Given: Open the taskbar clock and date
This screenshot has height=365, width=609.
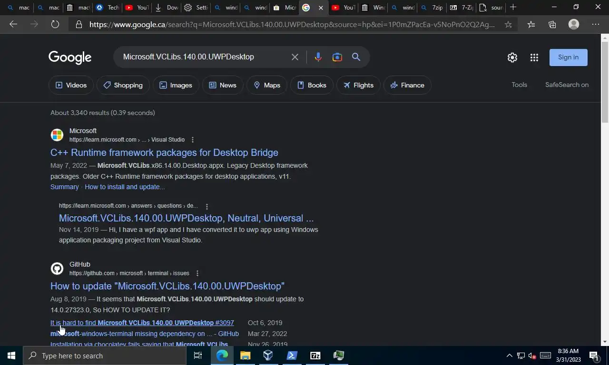Looking at the screenshot, I should point(568,355).
